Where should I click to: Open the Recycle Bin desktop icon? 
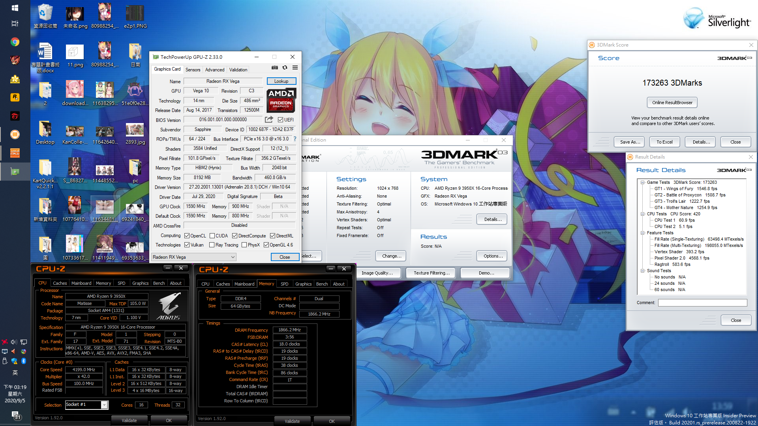(x=45, y=17)
